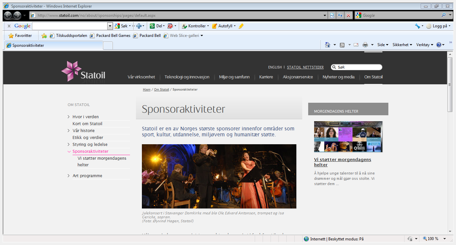Open Vår virksomhet in site navigation
This screenshot has height=245, width=456.
click(x=141, y=77)
